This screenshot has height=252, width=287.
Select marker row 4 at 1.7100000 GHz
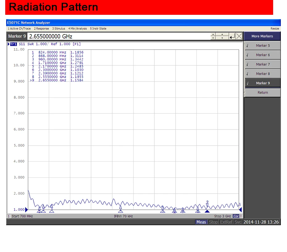point(57,63)
